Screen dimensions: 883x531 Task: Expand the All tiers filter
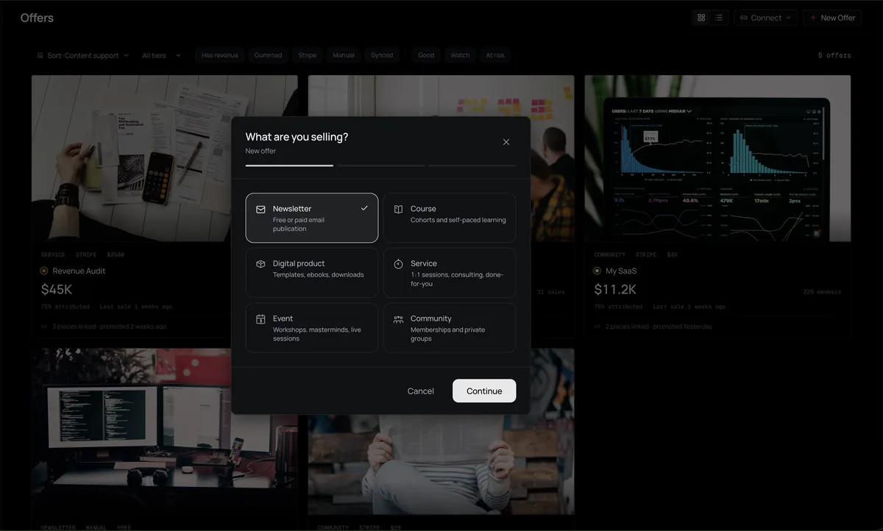click(x=161, y=55)
